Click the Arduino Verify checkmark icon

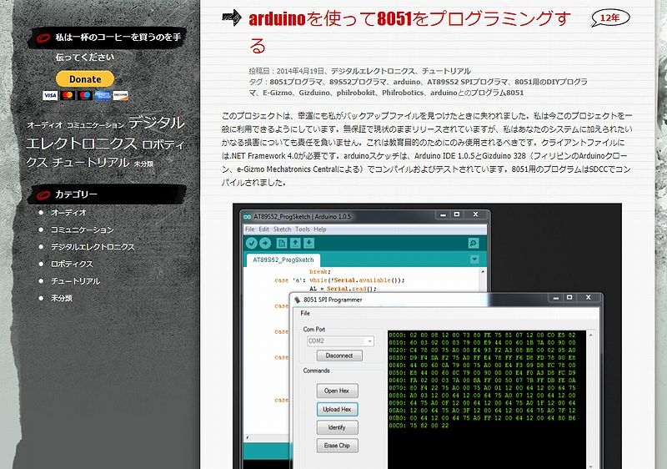[x=252, y=243]
